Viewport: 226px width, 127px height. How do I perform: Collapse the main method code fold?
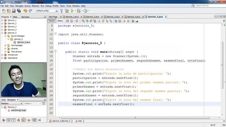[55, 51]
